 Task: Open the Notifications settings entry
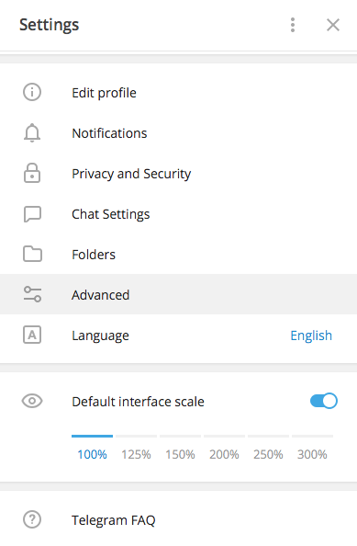pyautogui.click(x=178, y=133)
